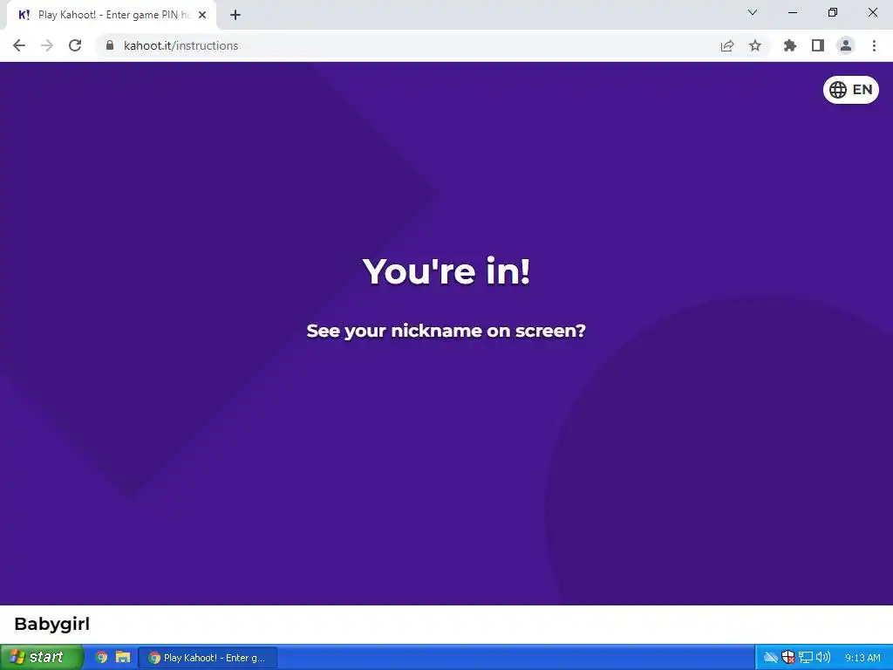893x670 pixels.
Task: Expand the tab search chevron
Action: click(753, 12)
